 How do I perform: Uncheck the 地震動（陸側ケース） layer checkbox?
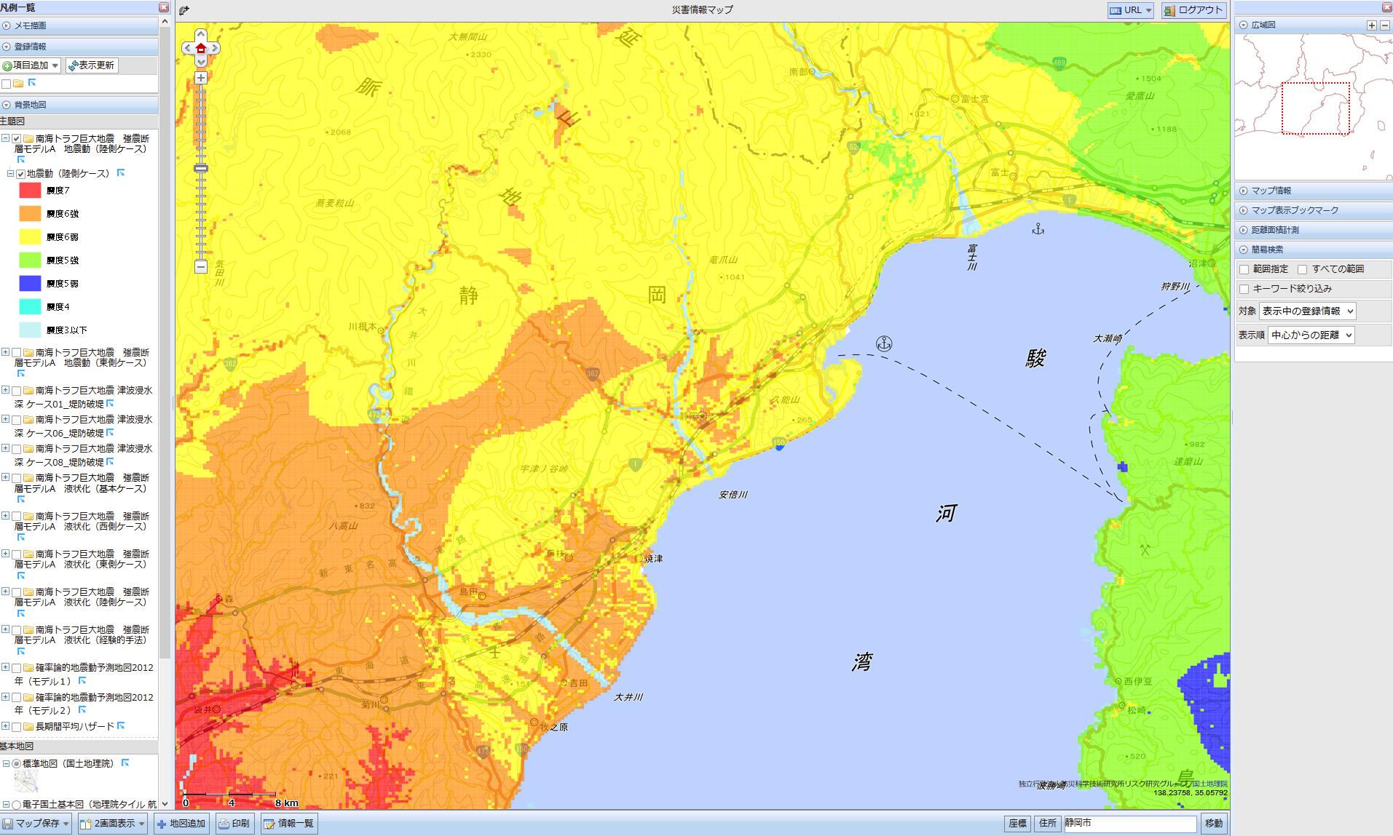[x=20, y=174]
